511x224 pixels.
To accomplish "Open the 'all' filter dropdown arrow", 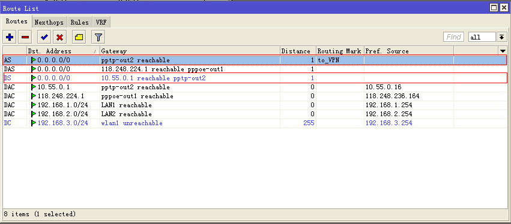I will click(x=501, y=37).
